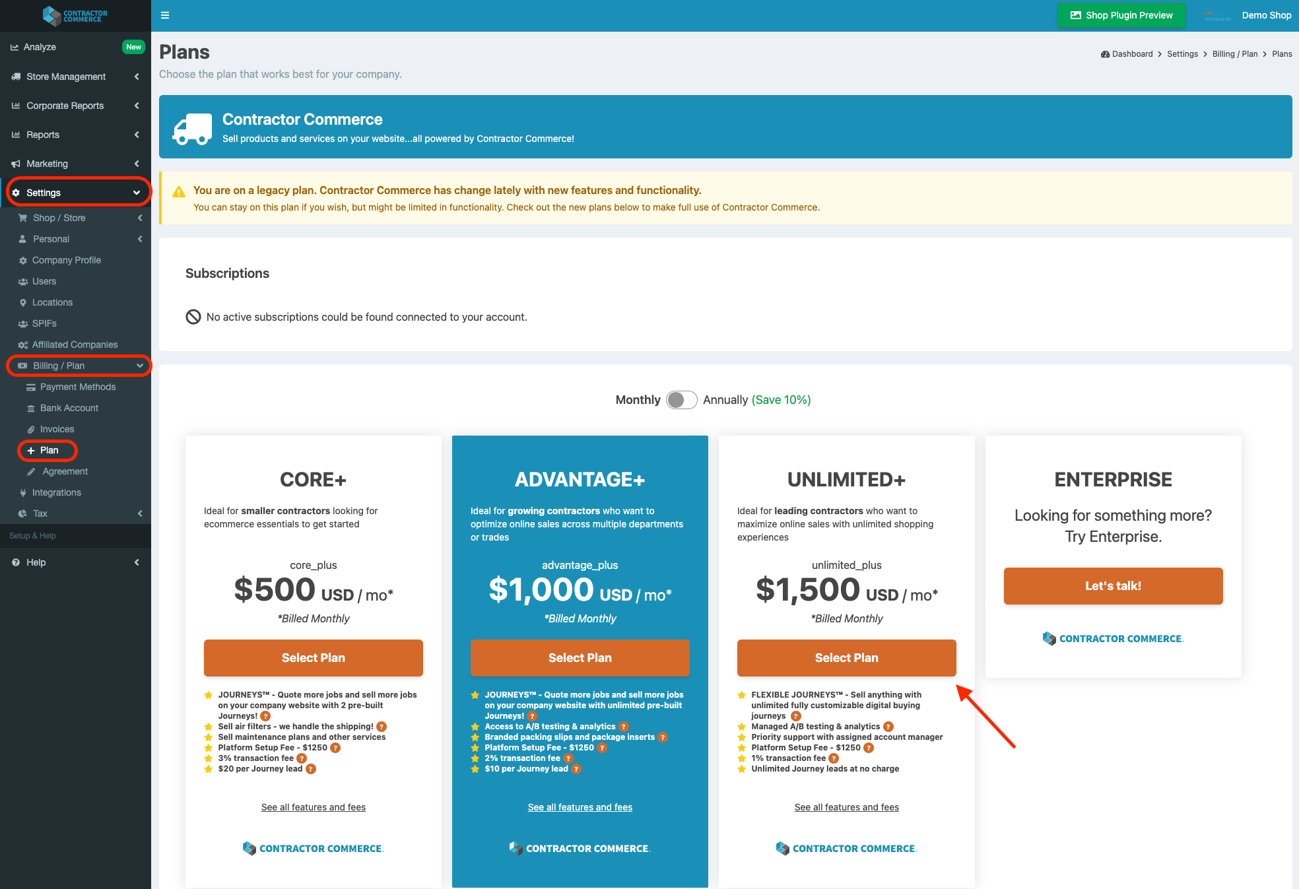
Task: Expand Corporate Reports menu
Action: 75,106
